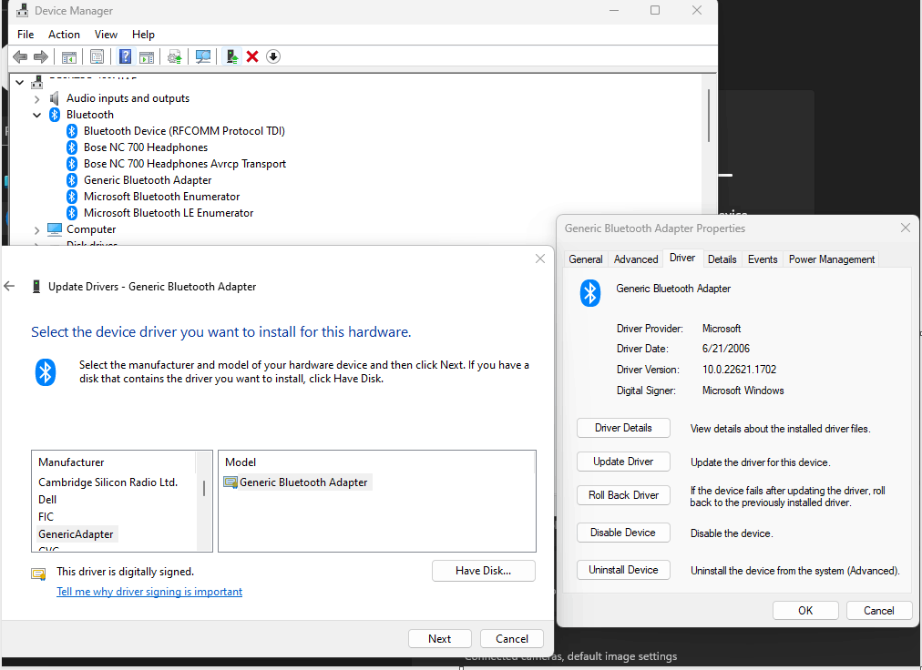Click the Driver Details button
The width and height of the screenshot is (922, 670).
click(x=623, y=428)
